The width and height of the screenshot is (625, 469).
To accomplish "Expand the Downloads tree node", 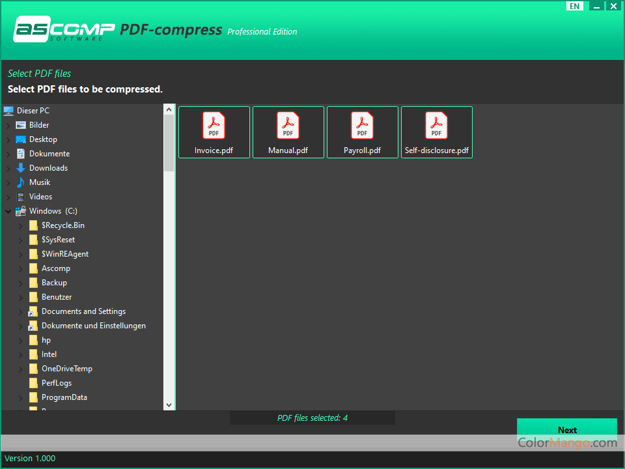I will click(x=8, y=169).
